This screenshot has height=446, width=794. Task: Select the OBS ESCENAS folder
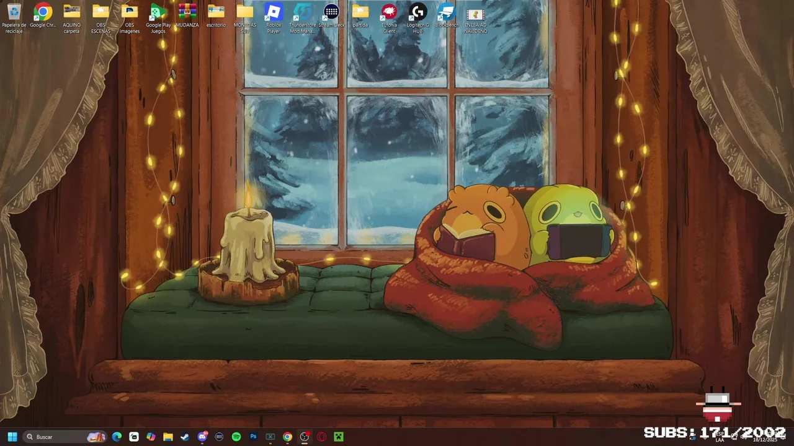(100, 19)
